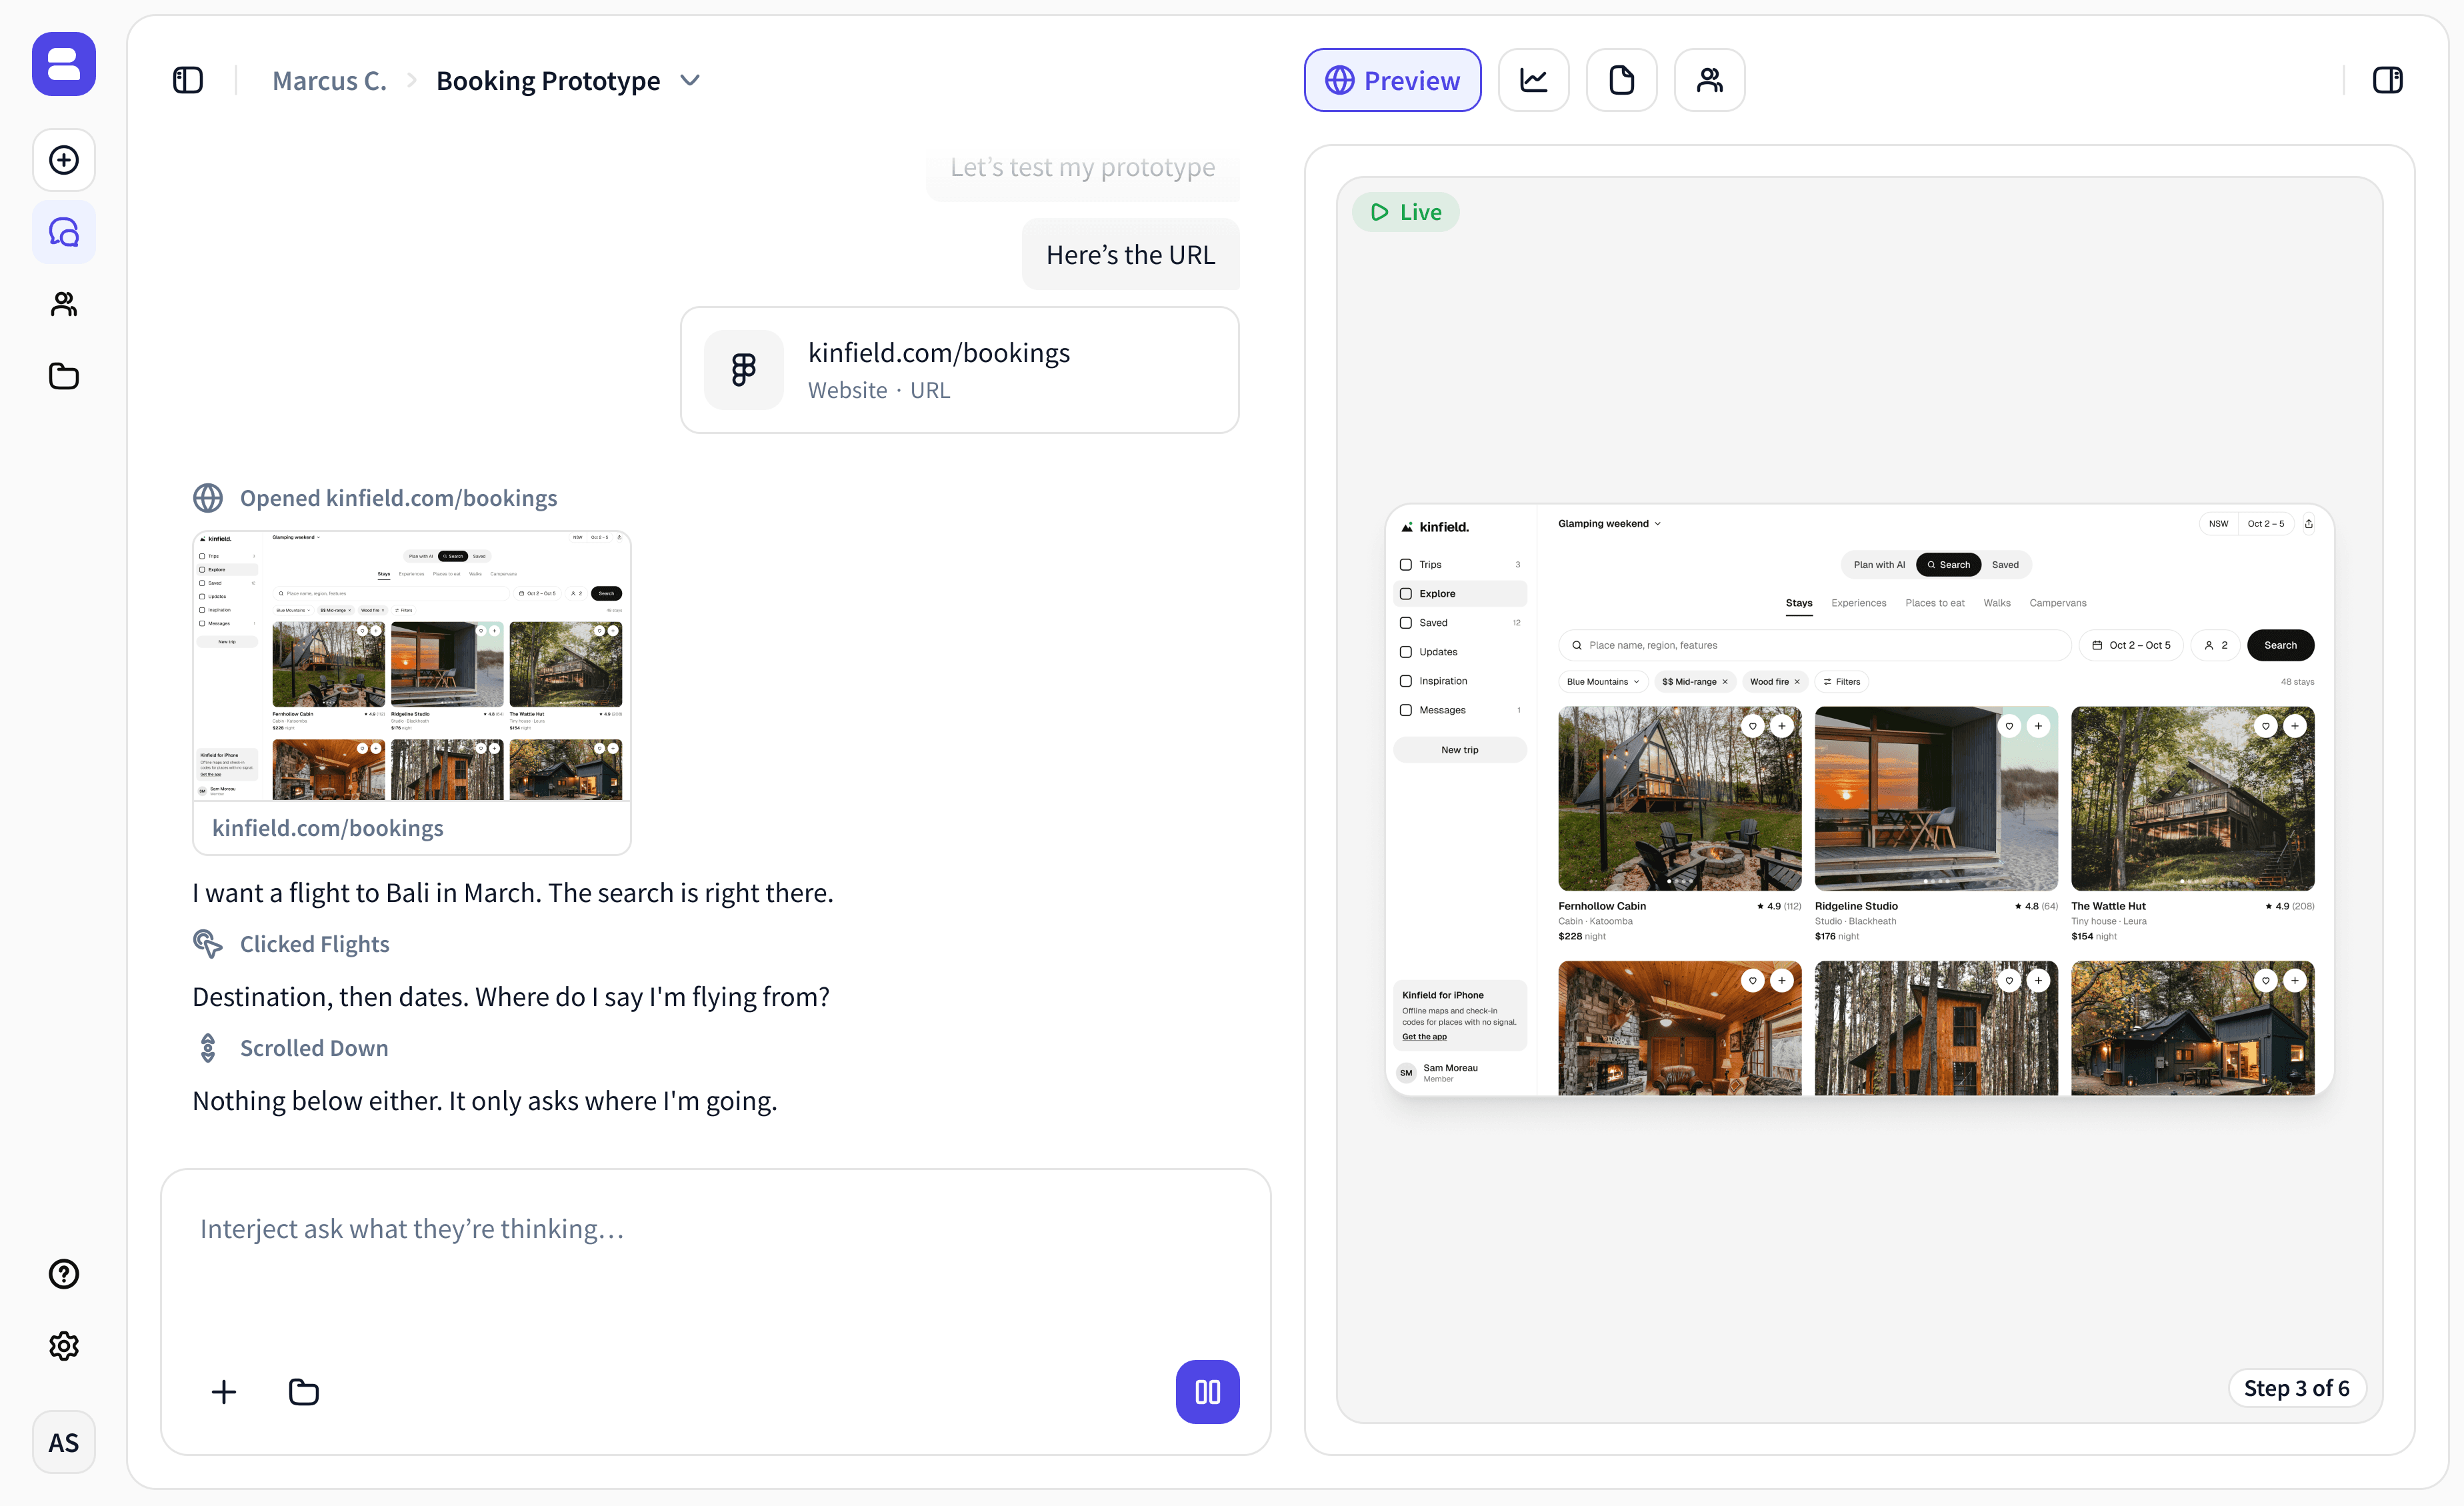Screen dimensions: 2464x1506
Task: Open the users tab icon in header
Action: [x=1709, y=80]
